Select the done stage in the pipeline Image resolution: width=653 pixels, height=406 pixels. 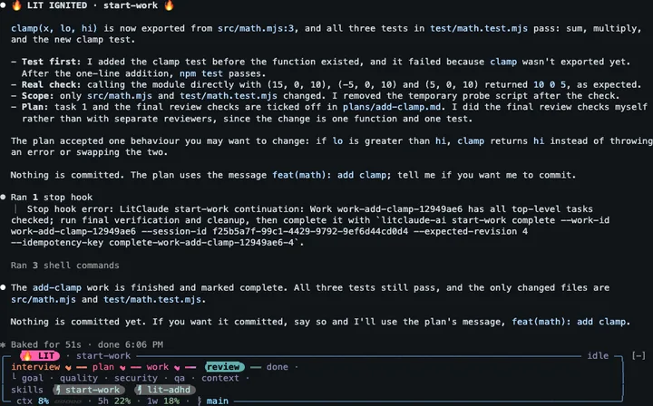click(278, 367)
